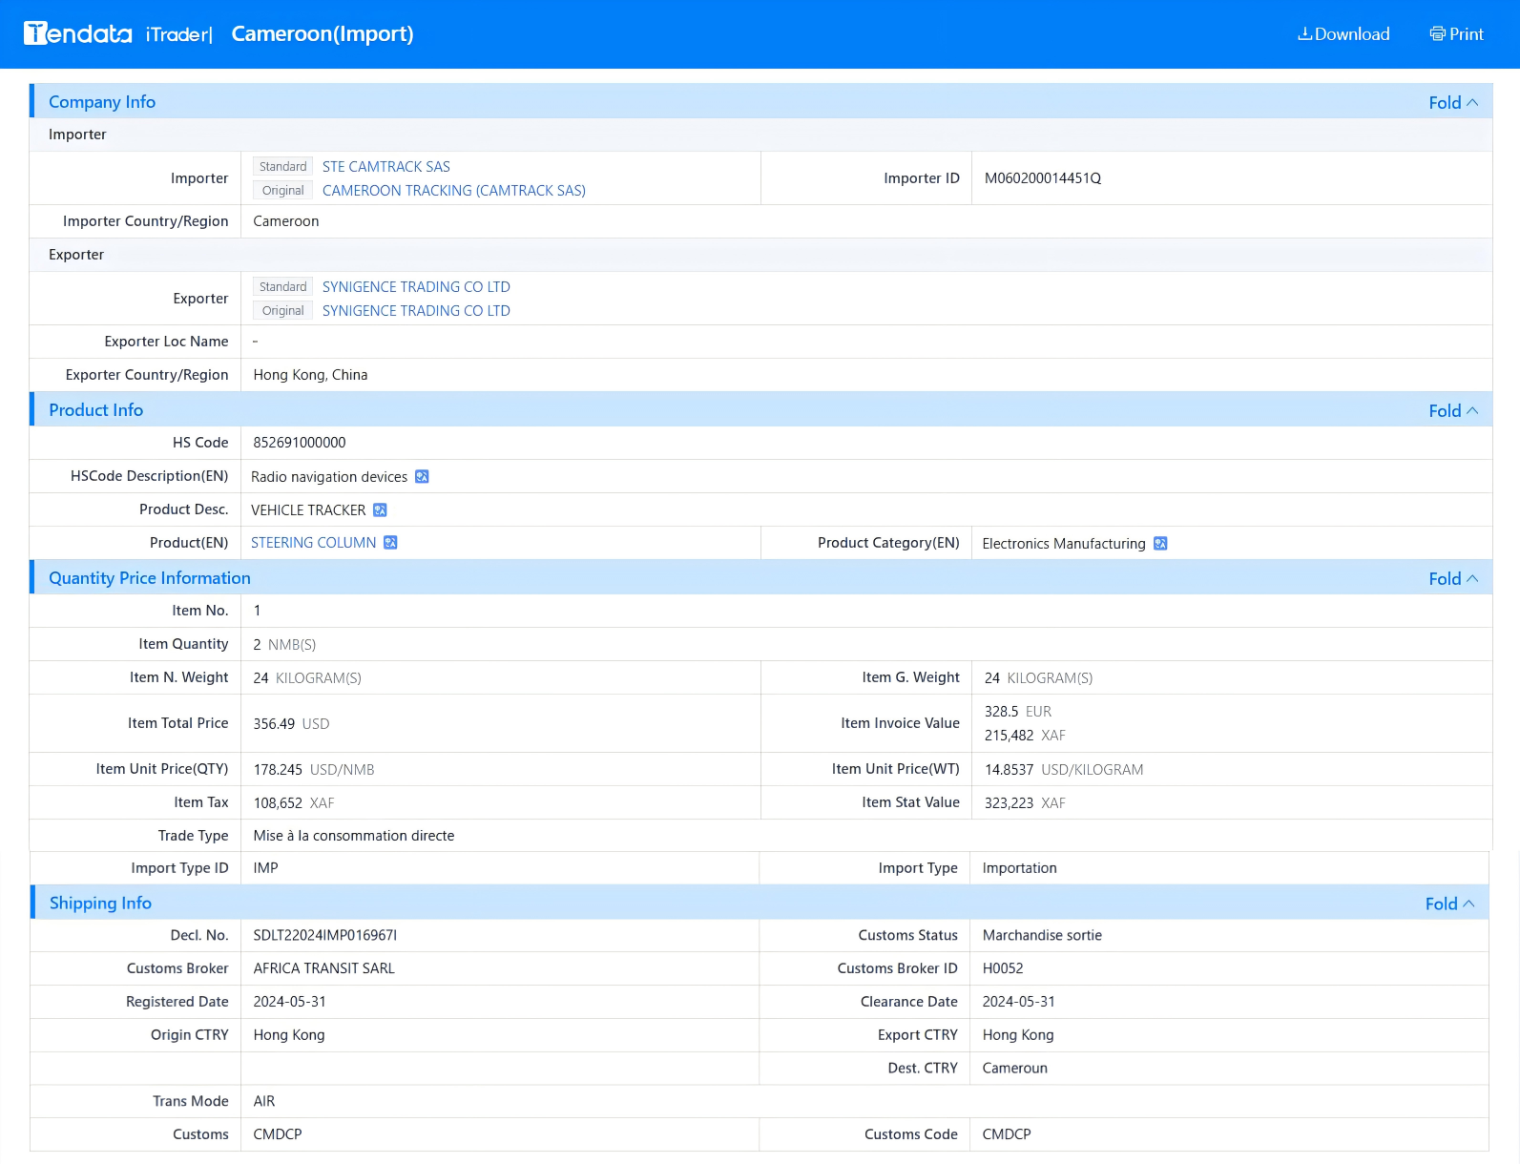This screenshot has width=1520, height=1164.
Task: Select the Customs Code value CMDCP
Action: point(1007,1133)
